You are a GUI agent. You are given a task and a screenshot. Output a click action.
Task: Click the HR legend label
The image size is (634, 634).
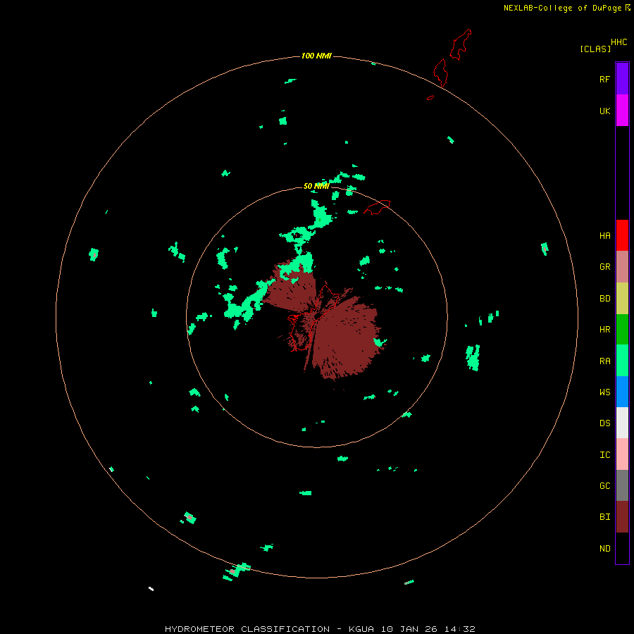pos(604,330)
